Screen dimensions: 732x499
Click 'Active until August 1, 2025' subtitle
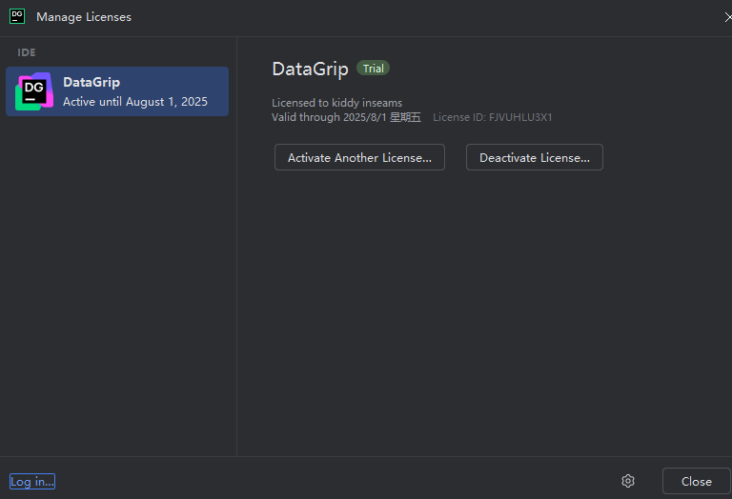[x=134, y=102]
